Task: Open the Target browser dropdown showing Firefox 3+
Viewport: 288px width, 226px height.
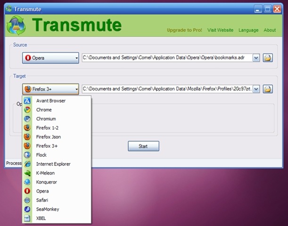Action: (x=50, y=89)
